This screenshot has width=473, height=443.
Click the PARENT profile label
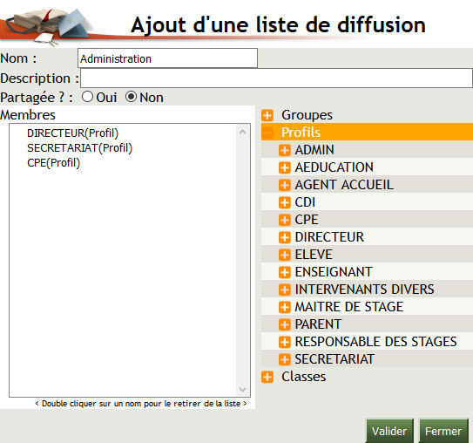tap(318, 324)
